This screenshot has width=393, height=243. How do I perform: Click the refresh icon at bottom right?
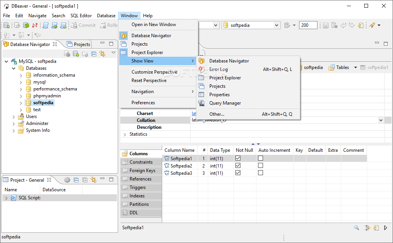(376, 227)
